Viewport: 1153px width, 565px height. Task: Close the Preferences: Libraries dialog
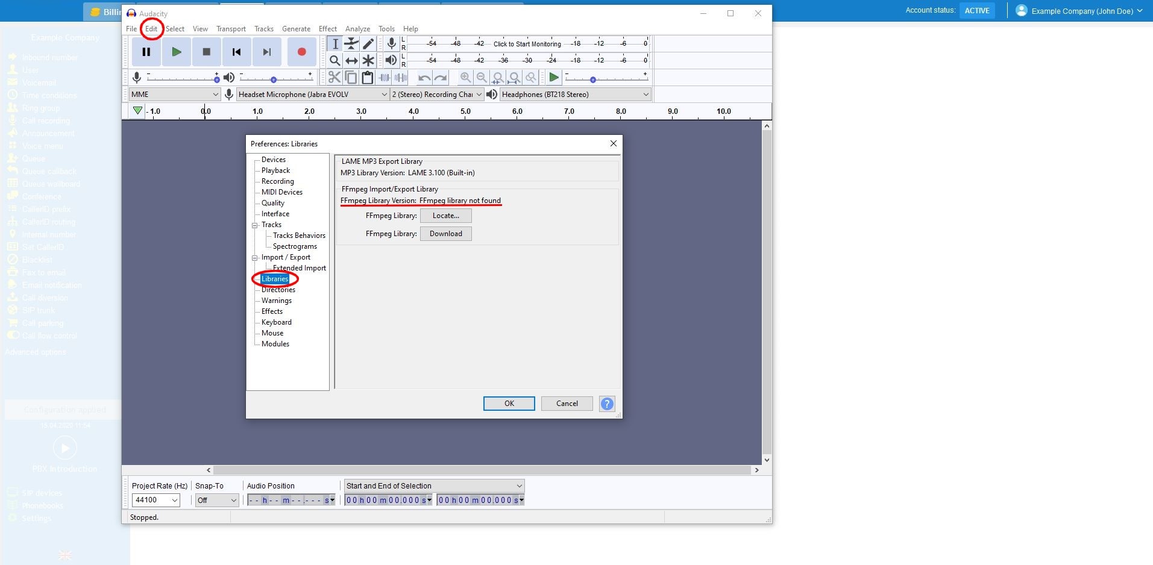click(614, 143)
